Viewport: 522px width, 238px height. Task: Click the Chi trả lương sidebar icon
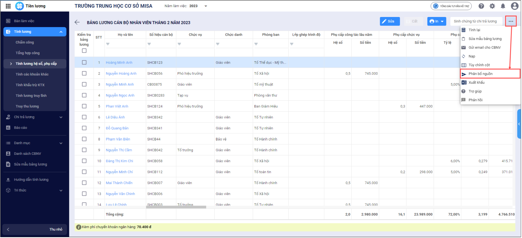coord(8,117)
